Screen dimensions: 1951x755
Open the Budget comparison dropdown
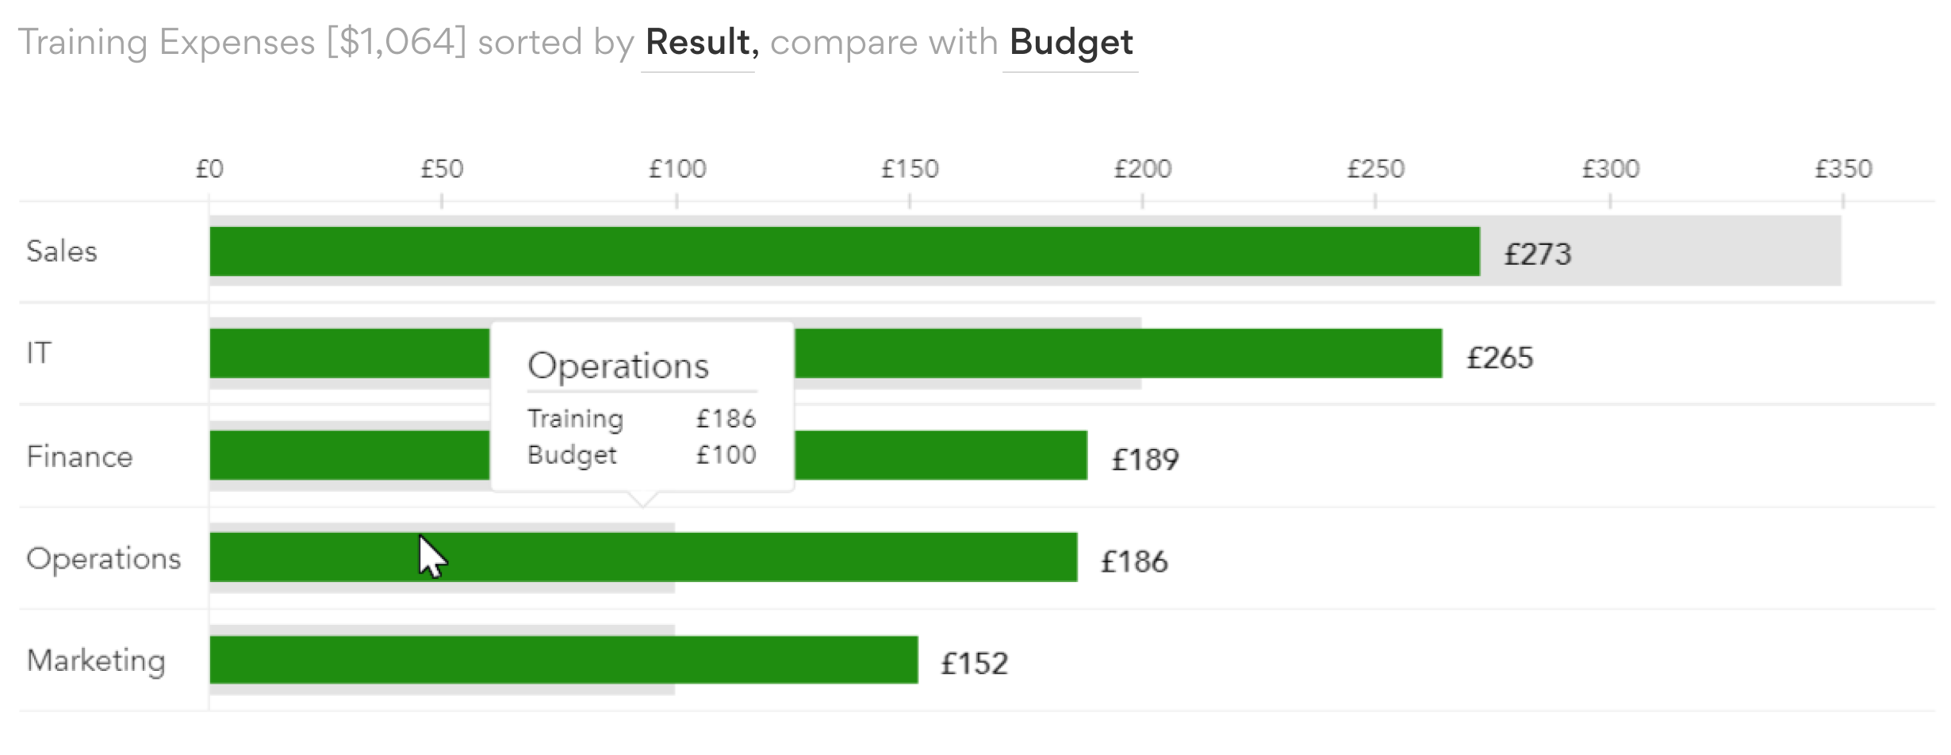click(1071, 43)
